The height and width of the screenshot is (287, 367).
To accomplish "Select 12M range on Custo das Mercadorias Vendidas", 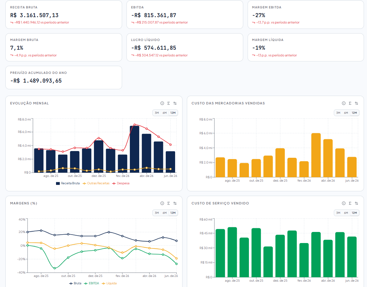I will 354,113.
